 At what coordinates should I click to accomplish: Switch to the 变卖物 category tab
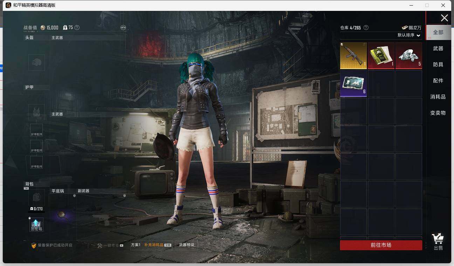pos(438,113)
